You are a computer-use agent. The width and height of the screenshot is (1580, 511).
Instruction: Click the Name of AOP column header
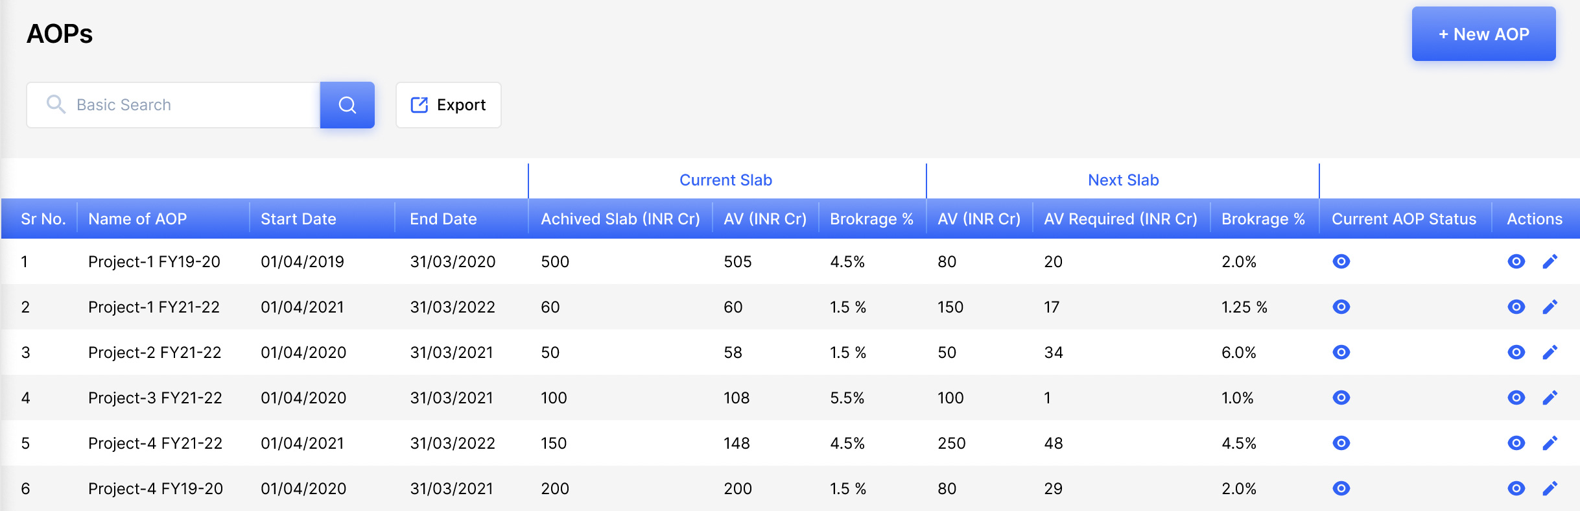[x=137, y=219]
